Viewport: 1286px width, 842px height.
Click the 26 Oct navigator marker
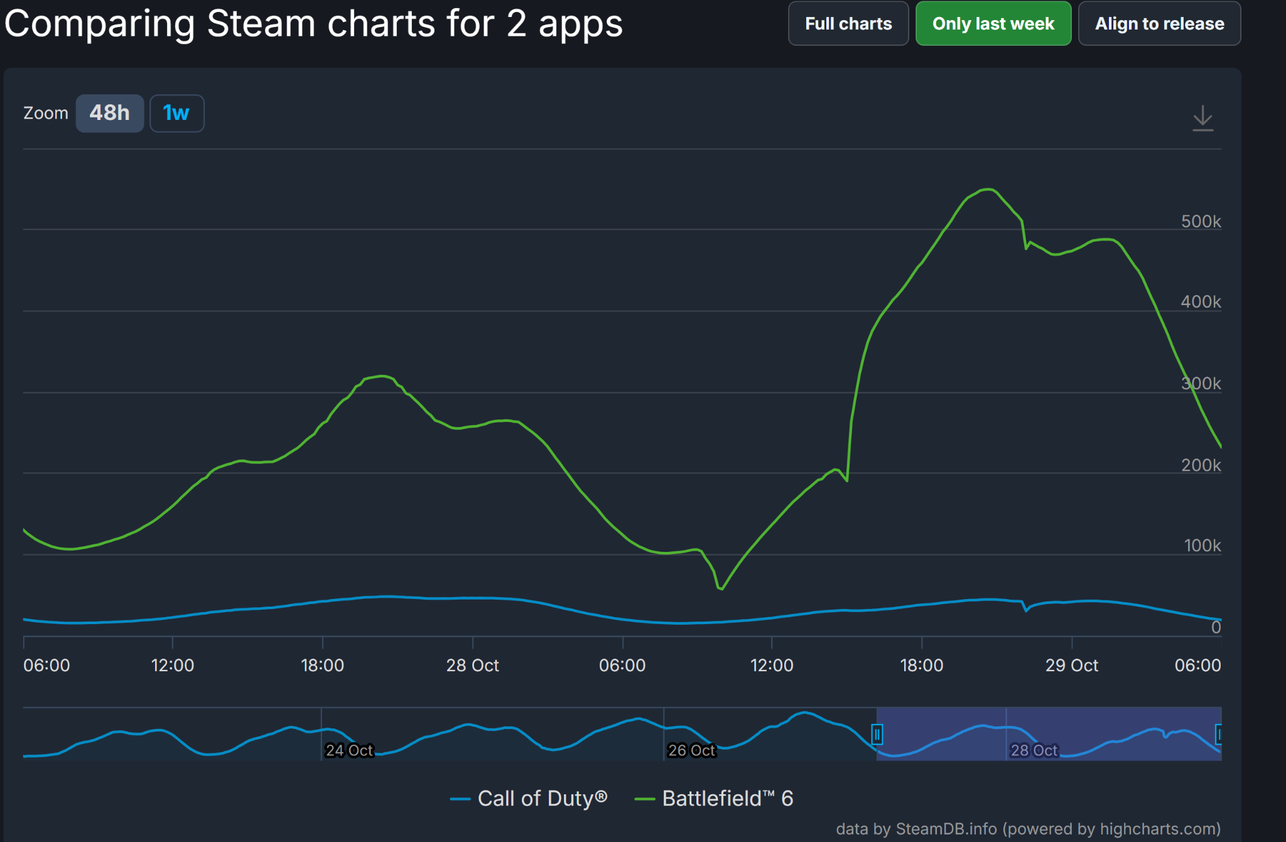[x=691, y=750]
